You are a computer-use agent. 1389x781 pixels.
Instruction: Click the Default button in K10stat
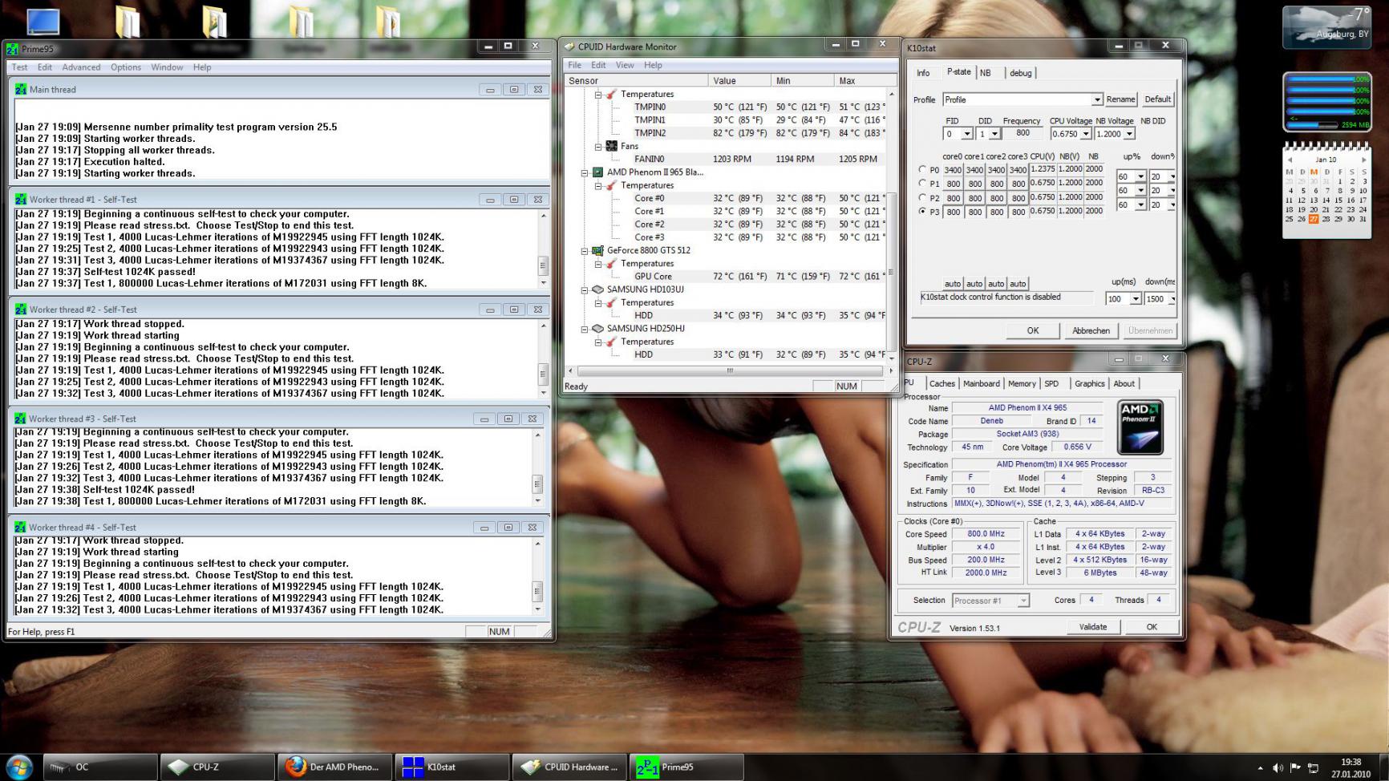(x=1157, y=99)
